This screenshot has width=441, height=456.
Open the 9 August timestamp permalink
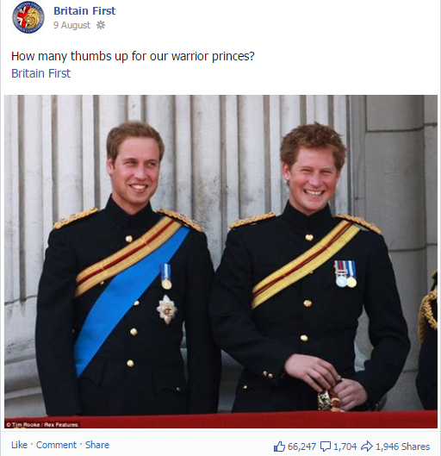coord(71,25)
